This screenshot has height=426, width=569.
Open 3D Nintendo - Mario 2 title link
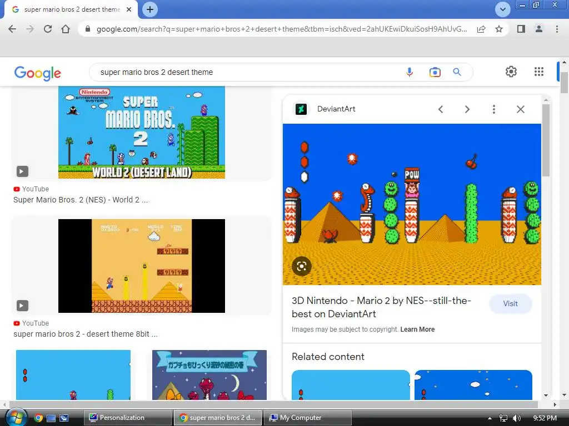[x=381, y=307]
